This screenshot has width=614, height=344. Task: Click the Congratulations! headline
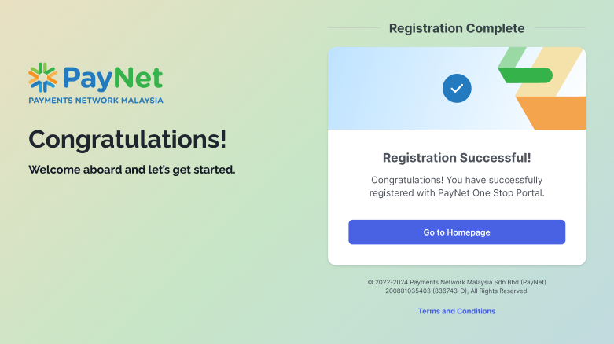(x=127, y=139)
